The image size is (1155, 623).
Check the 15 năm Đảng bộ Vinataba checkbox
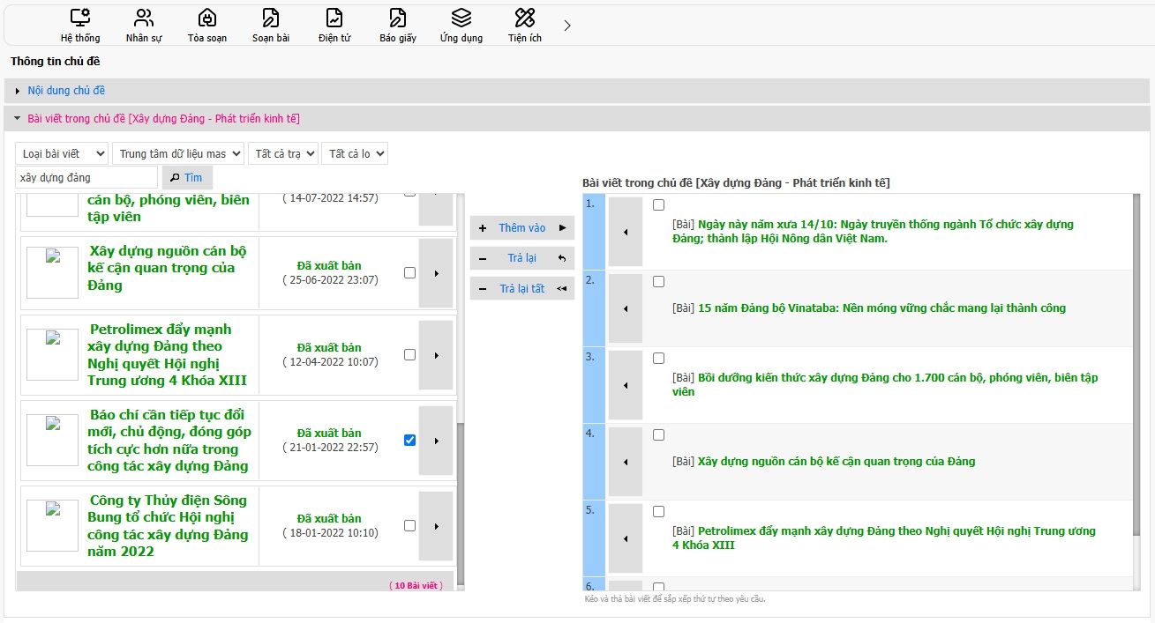(x=658, y=282)
